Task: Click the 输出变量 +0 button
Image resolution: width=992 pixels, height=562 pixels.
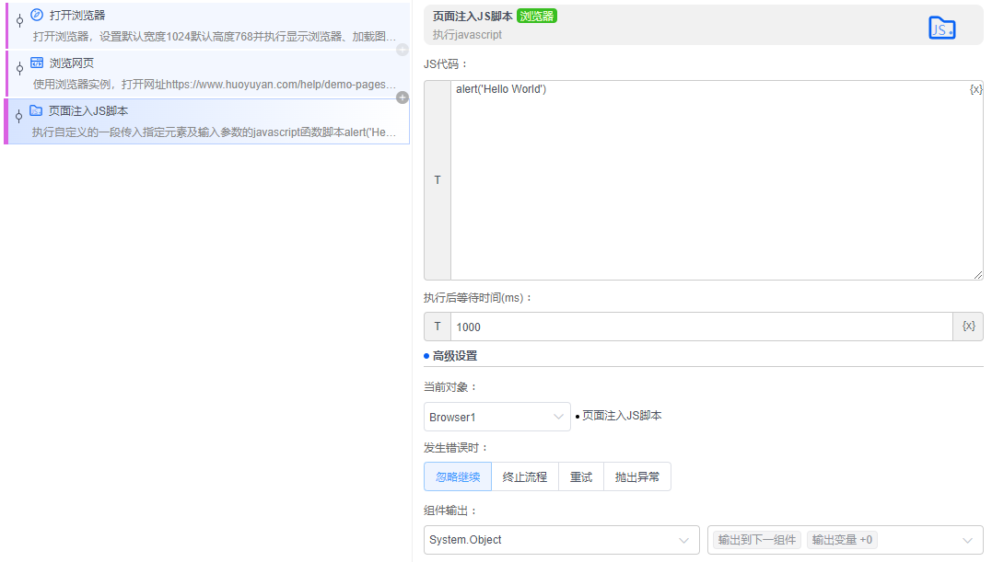Action: coord(842,540)
